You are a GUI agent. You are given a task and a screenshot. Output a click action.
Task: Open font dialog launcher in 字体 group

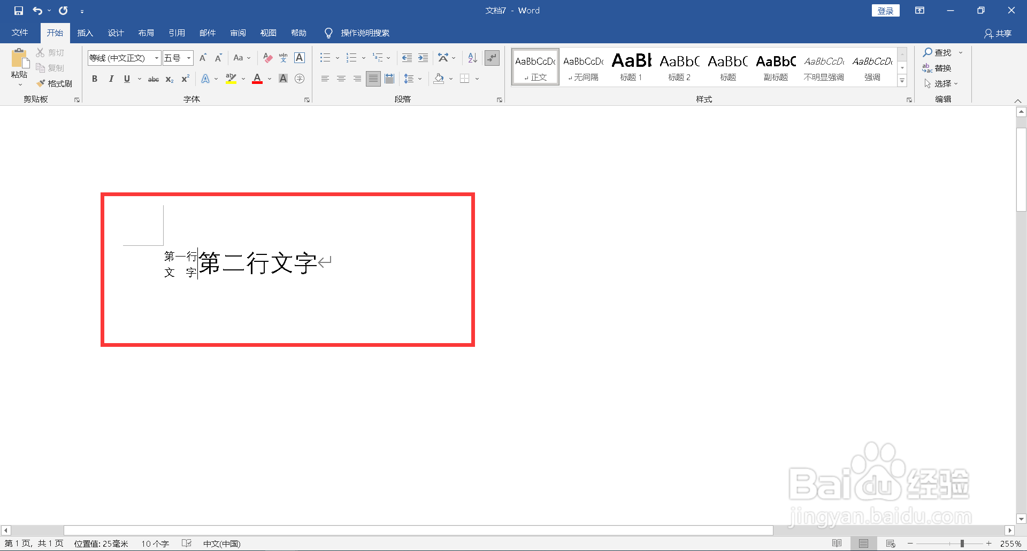pyautogui.click(x=307, y=100)
